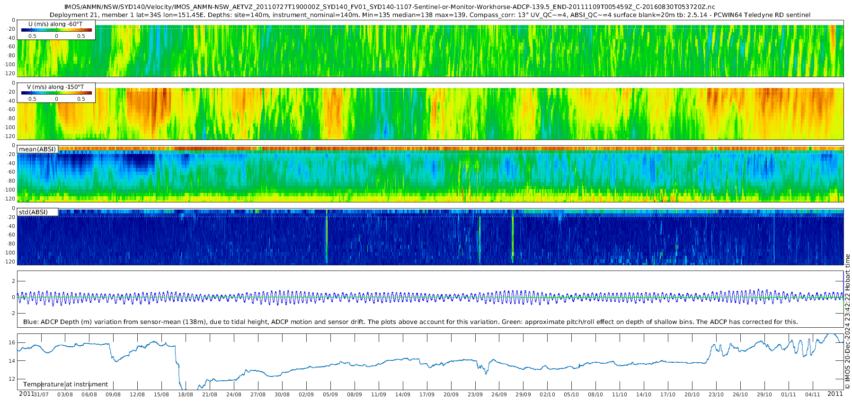Click the 02/10 date tick label
This screenshot has width=852, height=402.
[547, 394]
